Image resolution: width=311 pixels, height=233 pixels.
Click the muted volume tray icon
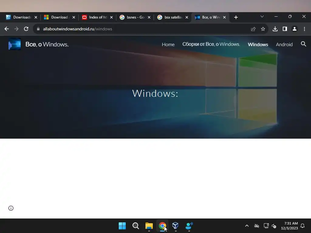274,226
